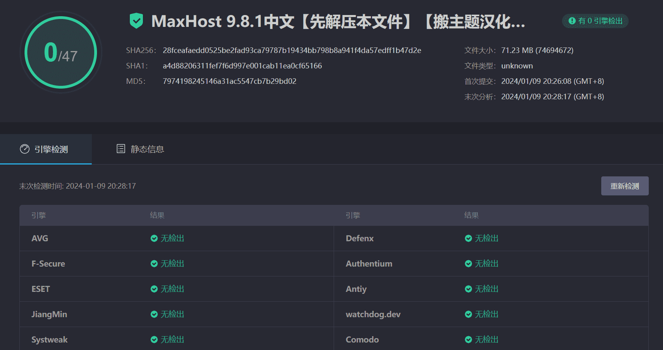The image size is (663, 350).
Task: Click the Antiy engine name
Action: click(356, 289)
